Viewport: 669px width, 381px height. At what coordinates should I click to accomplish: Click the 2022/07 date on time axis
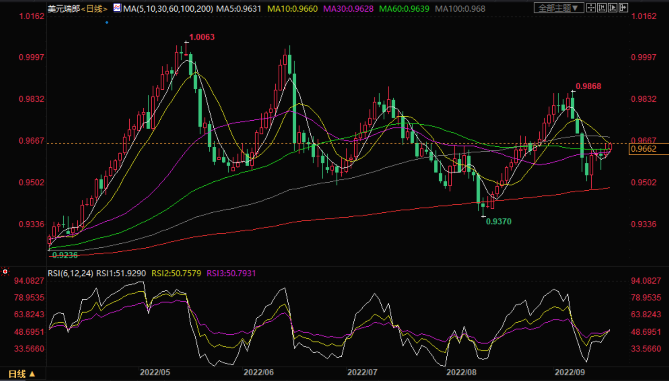[x=362, y=372]
